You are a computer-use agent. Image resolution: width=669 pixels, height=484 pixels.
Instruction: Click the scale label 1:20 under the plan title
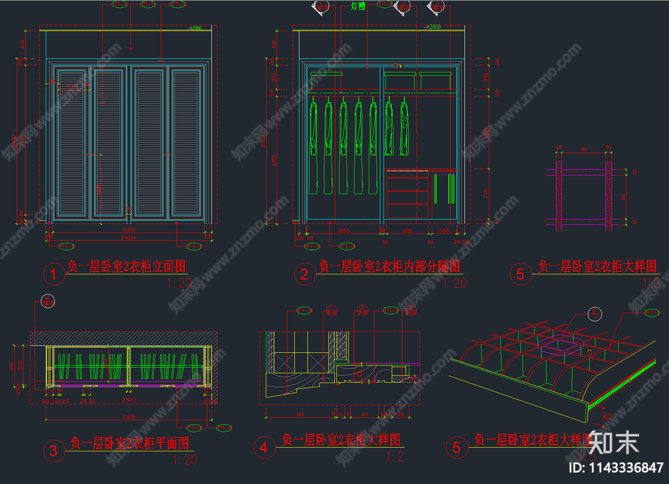185,460
